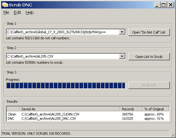Maximize the Scrub DNC window
176x138 pixels.
(163, 5)
